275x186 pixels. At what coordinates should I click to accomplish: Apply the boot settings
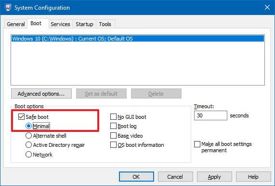214,176
